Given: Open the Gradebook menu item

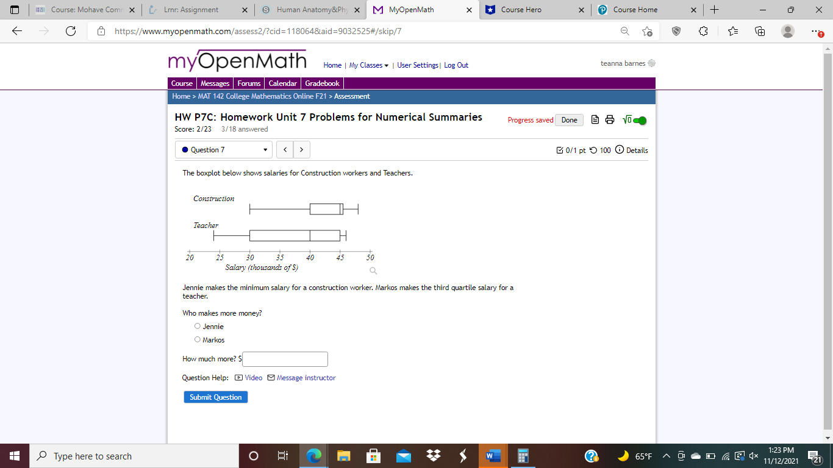Looking at the screenshot, I should pos(322,83).
